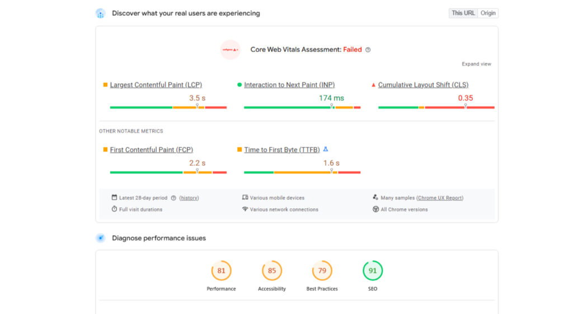The image size is (573, 314).
Task: Click the All Chrome versions text
Action: [404, 209]
